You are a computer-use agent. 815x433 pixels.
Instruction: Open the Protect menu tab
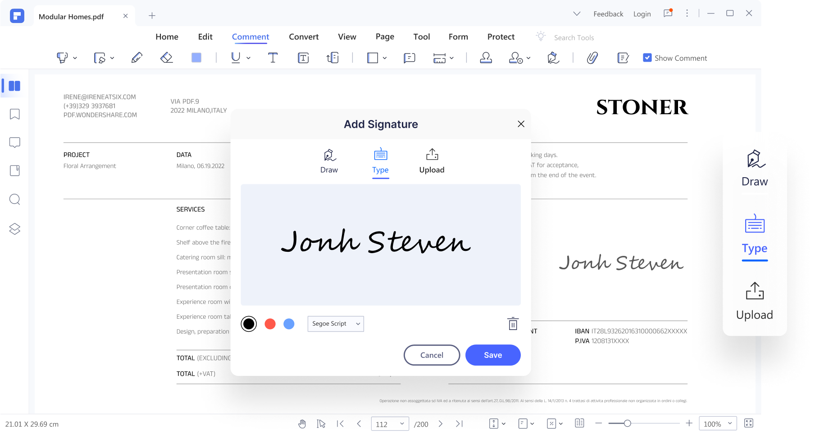click(x=501, y=37)
